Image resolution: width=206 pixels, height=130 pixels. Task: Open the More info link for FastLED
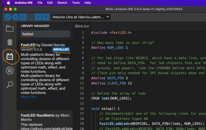[29, 97]
